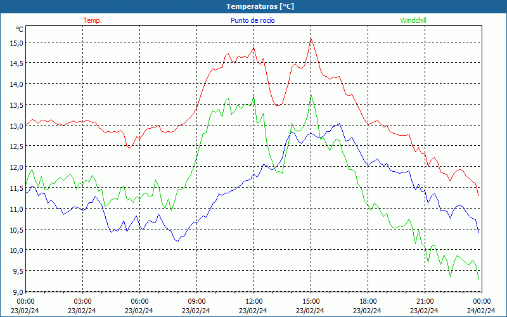Click the 15,0 y-axis value
The width and height of the screenshot is (507, 317).
[x=16, y=42]
